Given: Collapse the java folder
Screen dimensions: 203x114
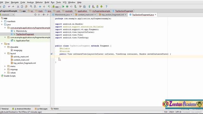Looking at the screenshot, I should [x=2, y=25].
